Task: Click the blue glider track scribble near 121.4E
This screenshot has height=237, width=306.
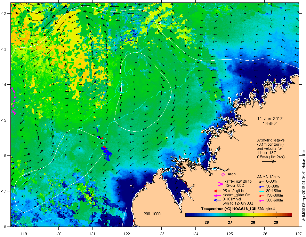Action: click(x=107, y=153)
